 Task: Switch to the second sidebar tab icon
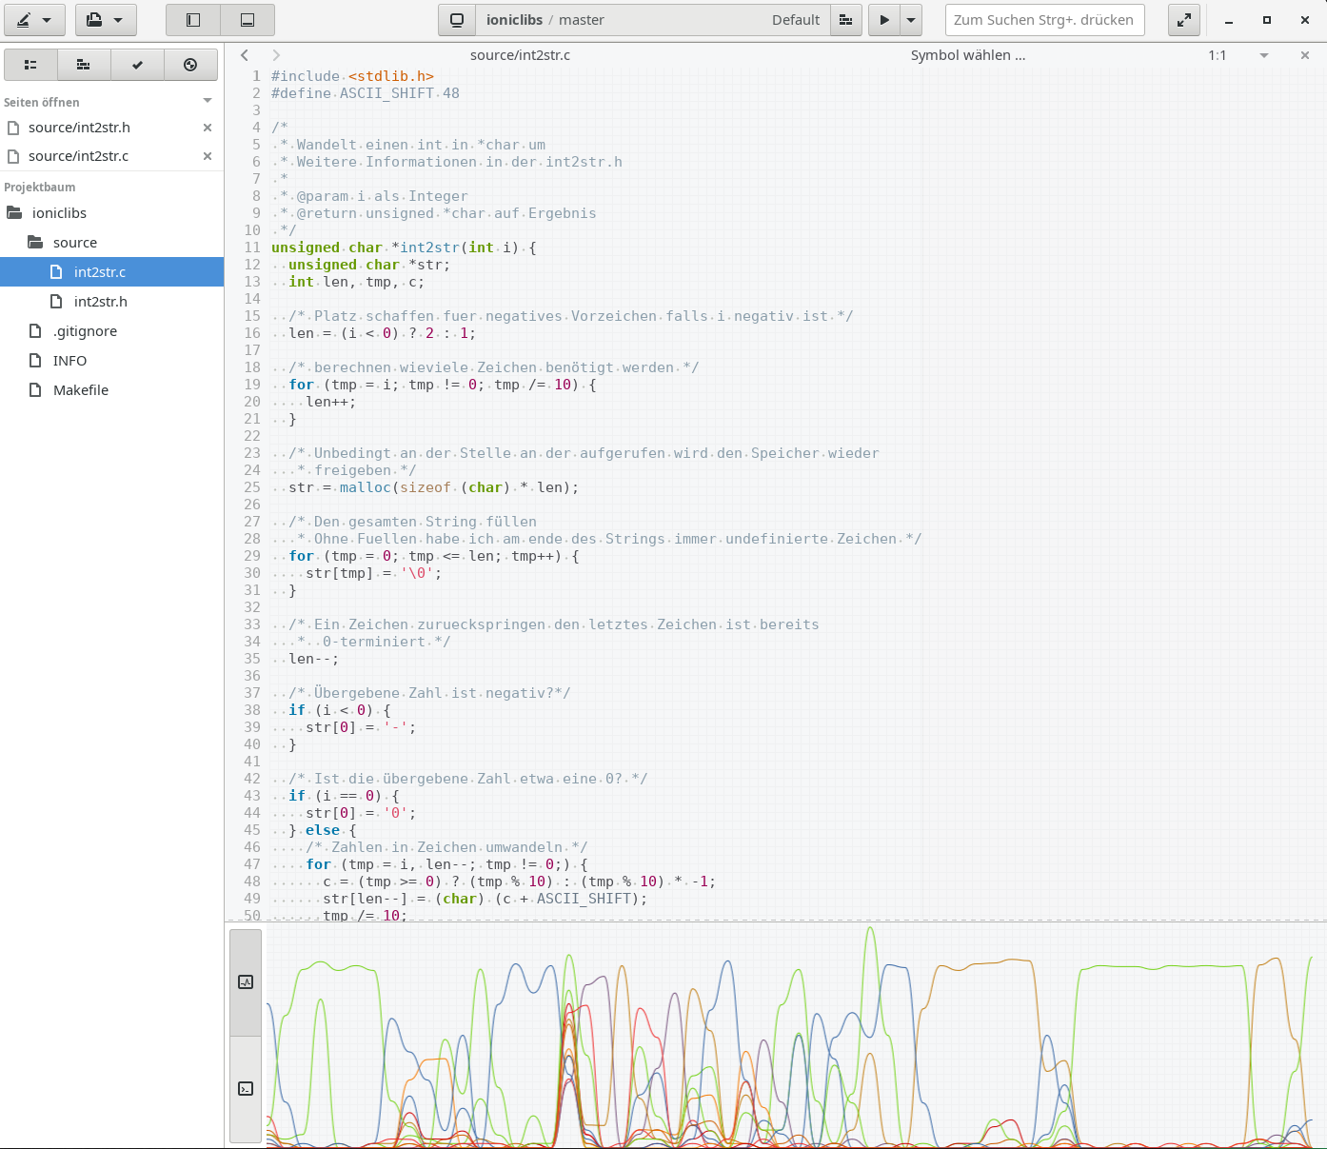click(84, 65)
